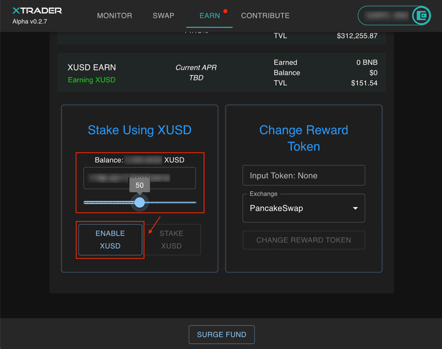Click the XUSD stake amount input field
442x349 pixels.
point(140,178)
